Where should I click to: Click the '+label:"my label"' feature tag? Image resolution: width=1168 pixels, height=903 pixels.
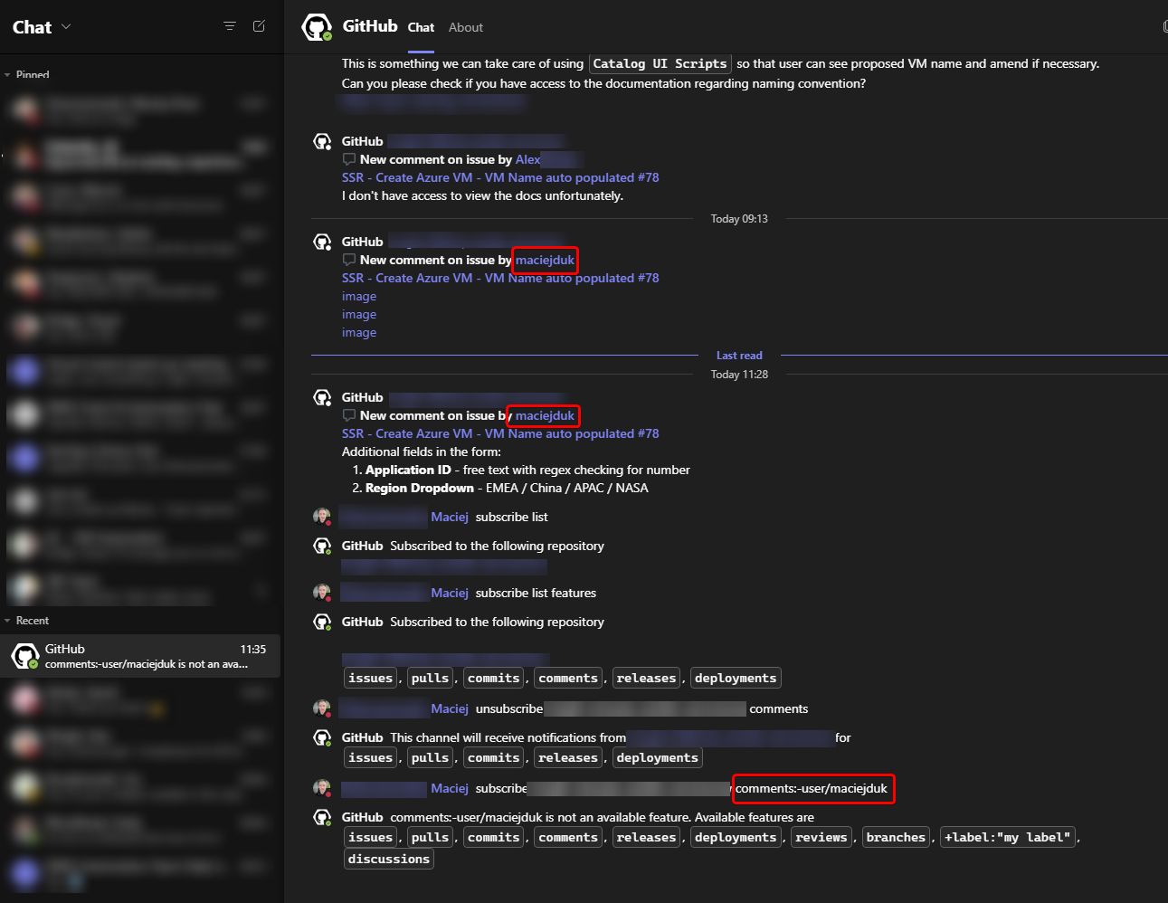1008,838
